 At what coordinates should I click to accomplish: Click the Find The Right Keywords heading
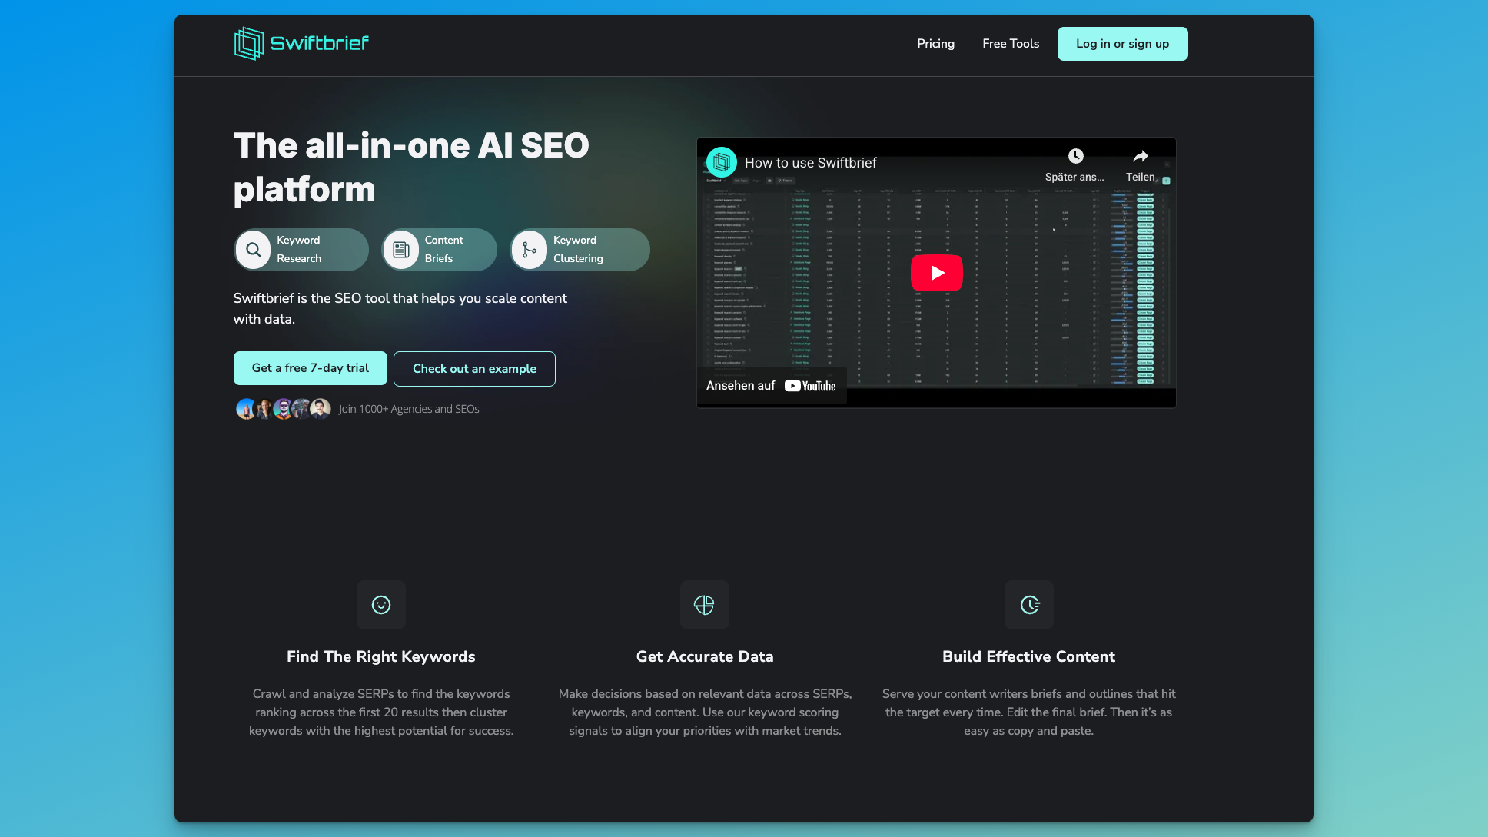(x=380, y=656)
